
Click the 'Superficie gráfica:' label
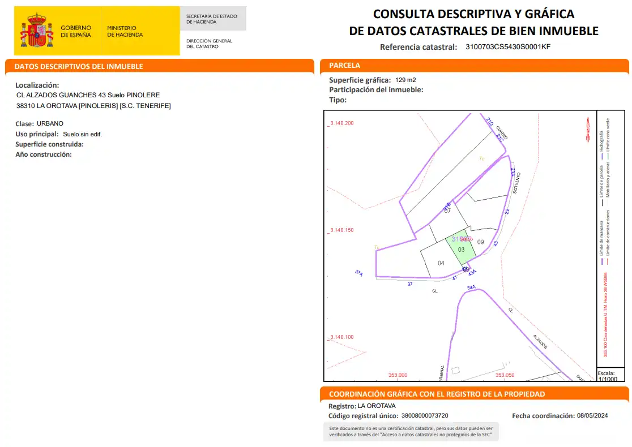click(360, 80)
